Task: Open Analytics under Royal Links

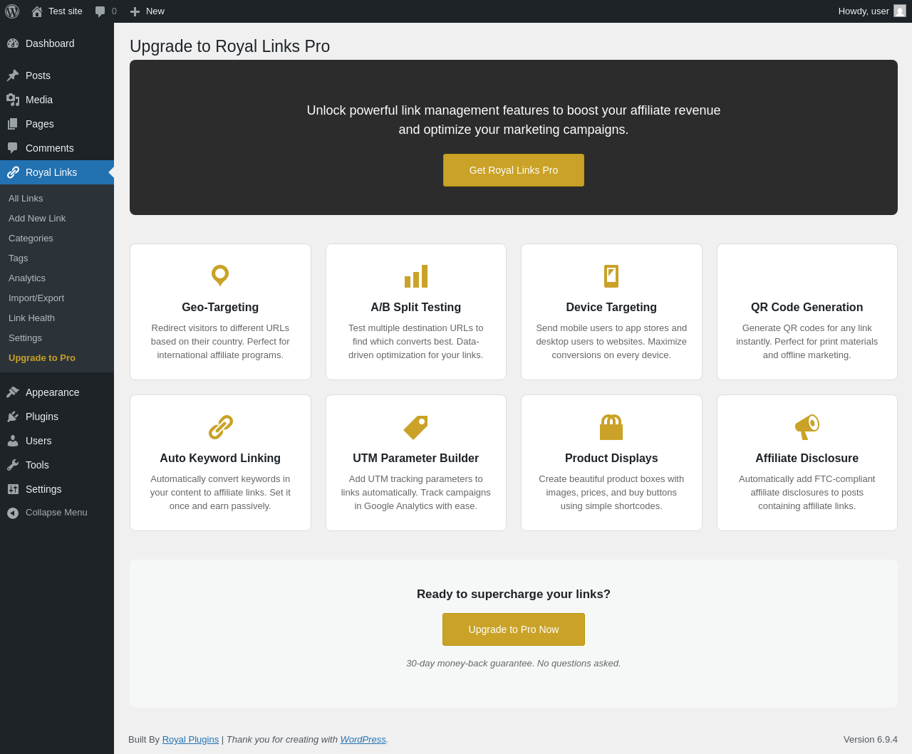Action: (27, 278)
